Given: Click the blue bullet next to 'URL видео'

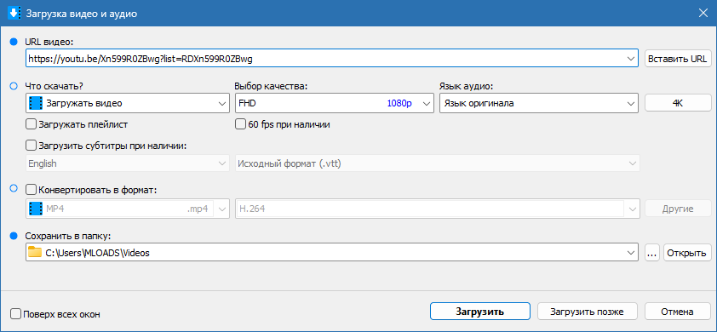Looking at the screenshot, I should coord(14,42).
